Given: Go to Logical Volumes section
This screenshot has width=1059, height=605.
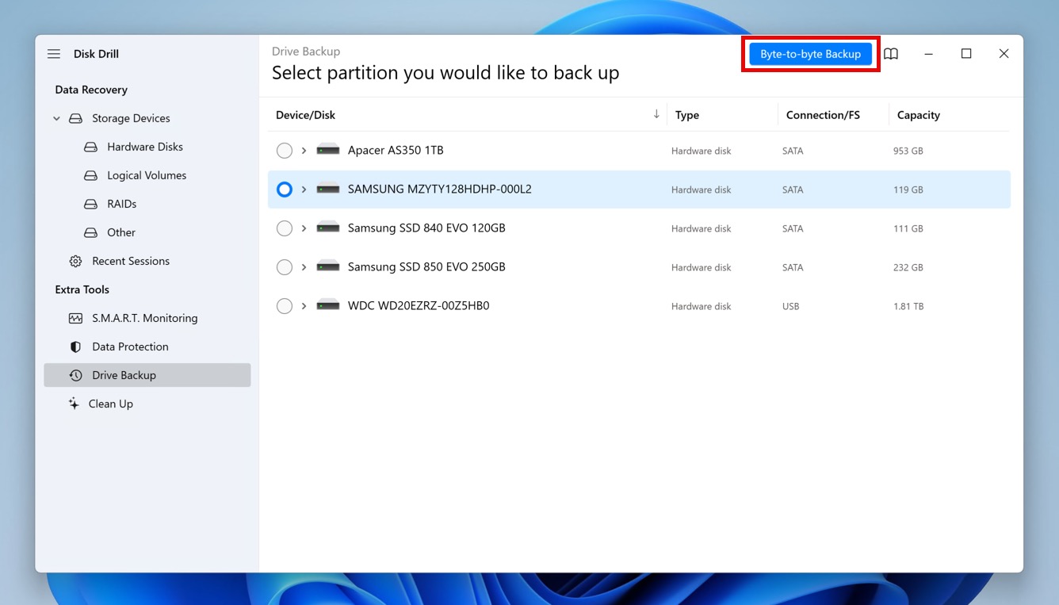Looking at the screenshot, I should click(147, 175).
